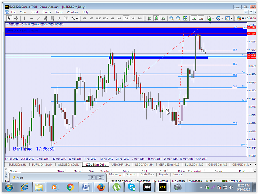Screen dimensions: 258x194
Task: Open the periodicity clock dropdown
Action: 220,19
